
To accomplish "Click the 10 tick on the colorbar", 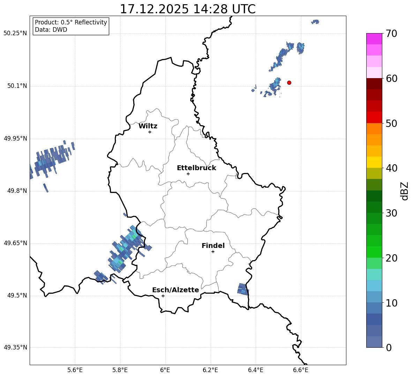I will click(x=391, y=303).
